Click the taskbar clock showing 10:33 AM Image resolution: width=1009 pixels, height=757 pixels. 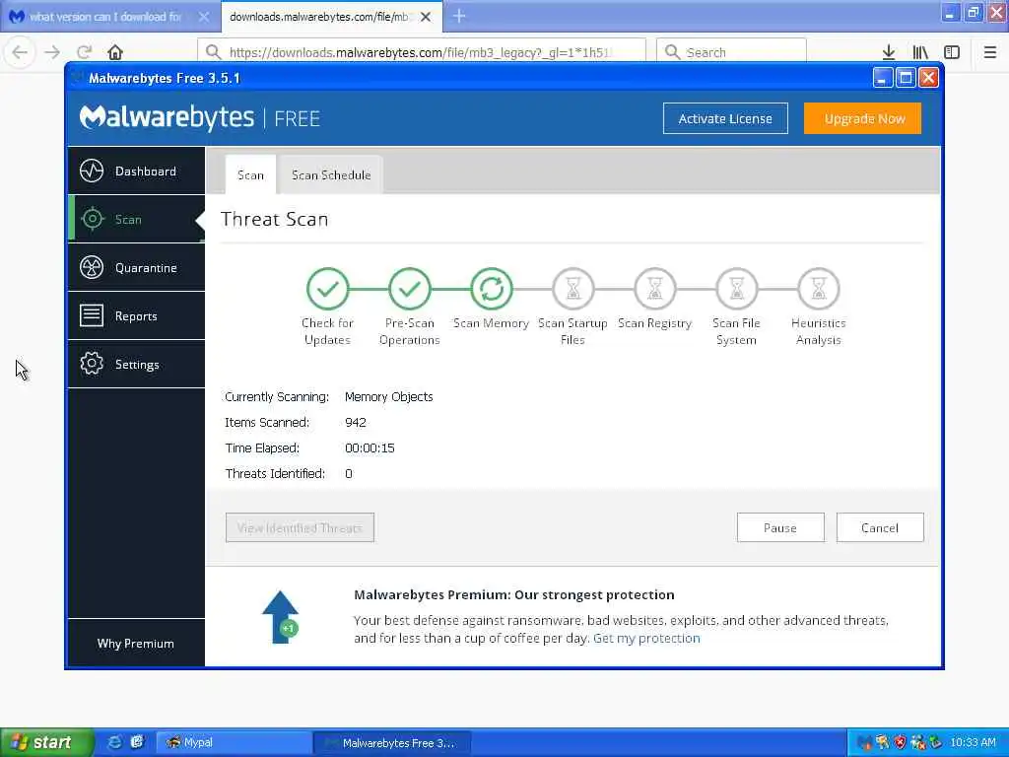[x=973, y=742]
